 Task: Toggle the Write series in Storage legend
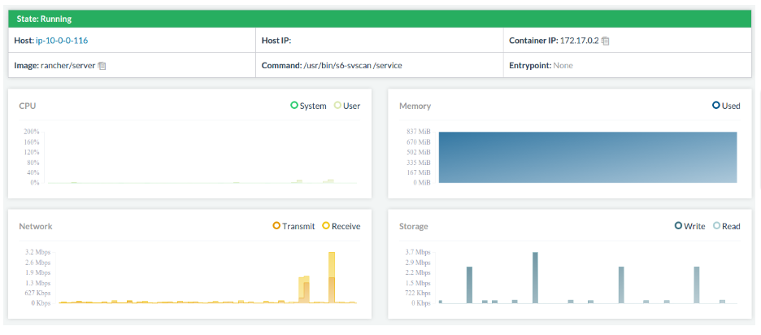pyautogui.click(x=689, y=226)
